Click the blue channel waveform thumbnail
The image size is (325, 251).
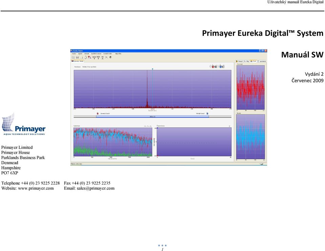click(x=251, y=137)
